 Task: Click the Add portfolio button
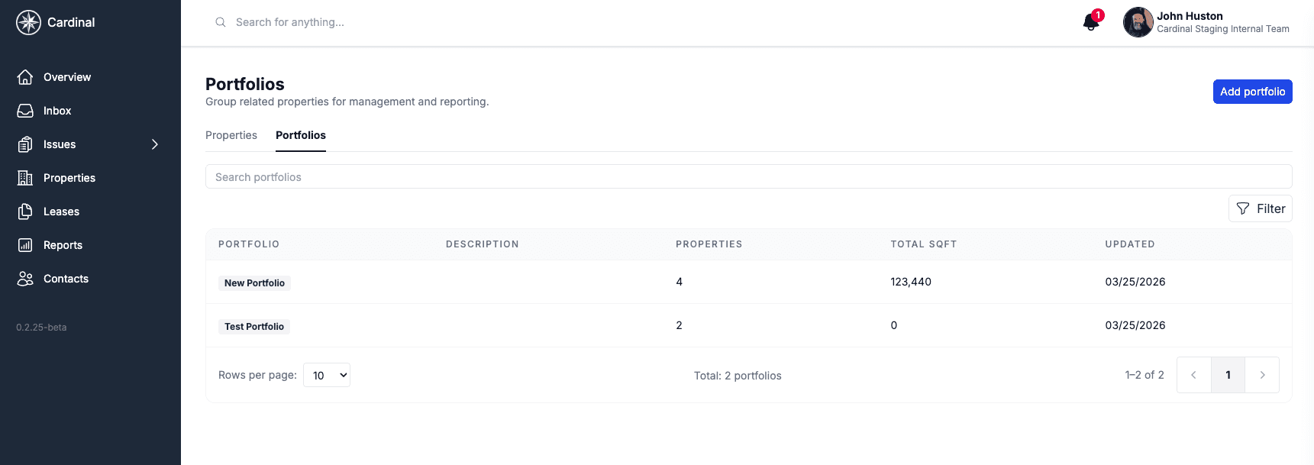click(1252, 92)
